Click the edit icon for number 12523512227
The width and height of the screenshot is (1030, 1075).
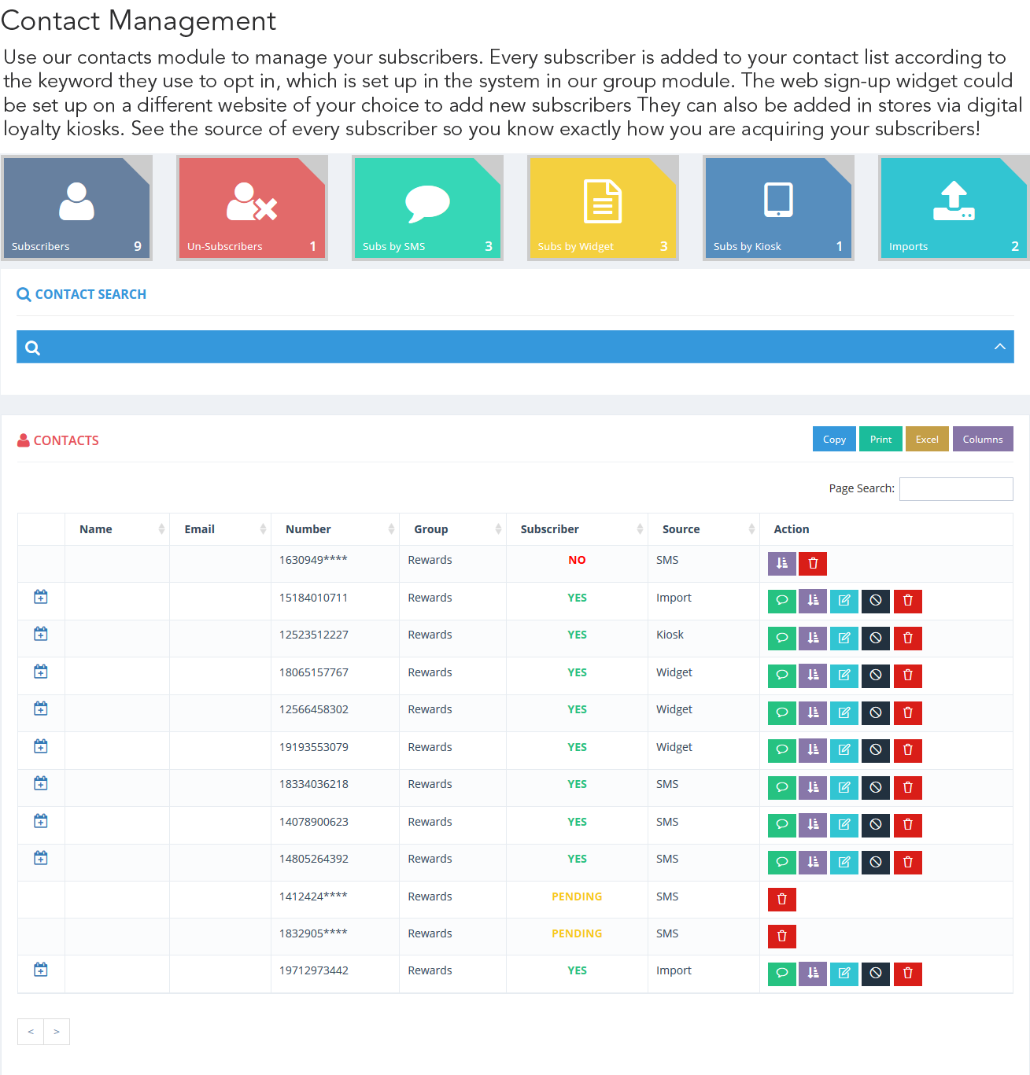coord(844,638)
